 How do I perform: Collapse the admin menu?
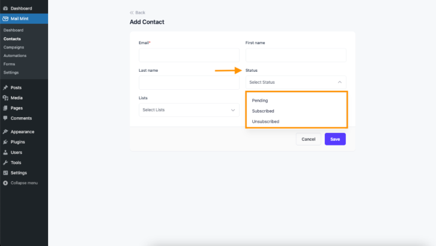click(x=20, y=183)
